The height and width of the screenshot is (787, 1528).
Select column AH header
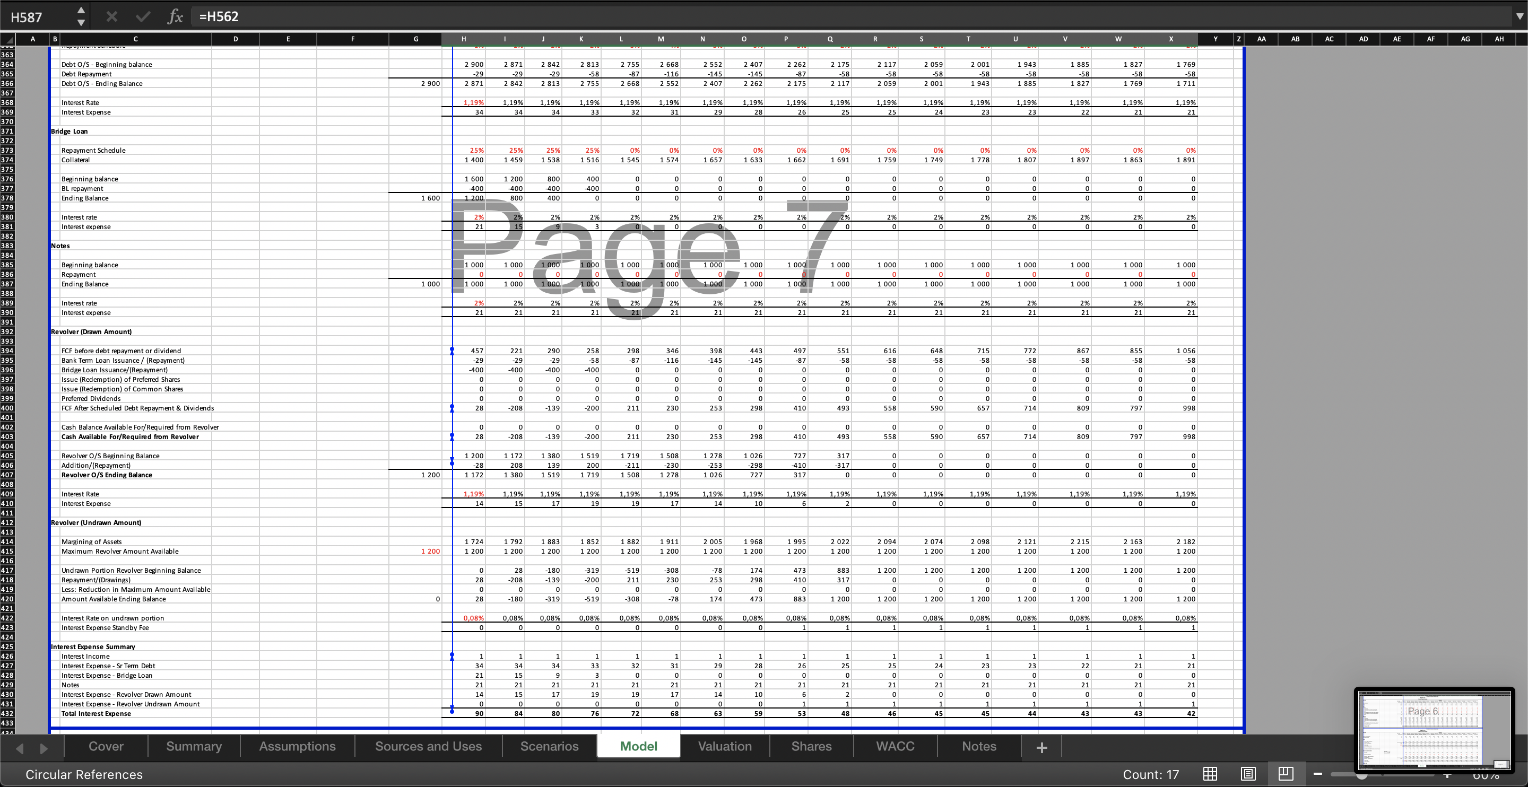1499,39
